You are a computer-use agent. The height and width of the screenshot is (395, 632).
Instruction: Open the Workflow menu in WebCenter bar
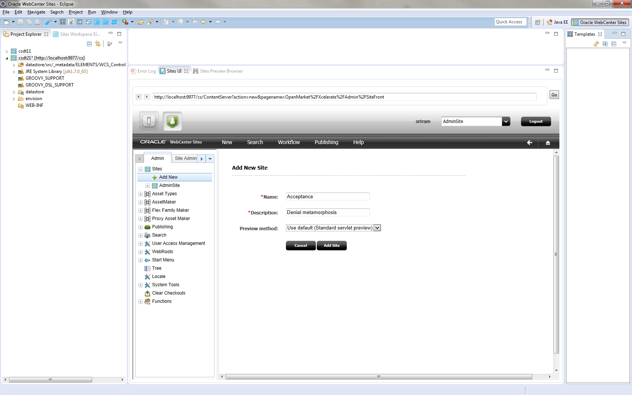[289, 142]
